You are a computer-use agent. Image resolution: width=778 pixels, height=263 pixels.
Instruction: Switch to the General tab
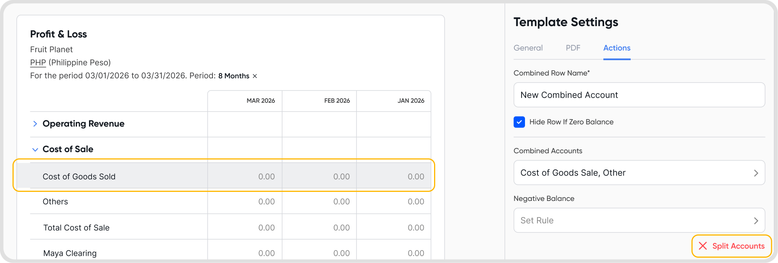(528, 48)
